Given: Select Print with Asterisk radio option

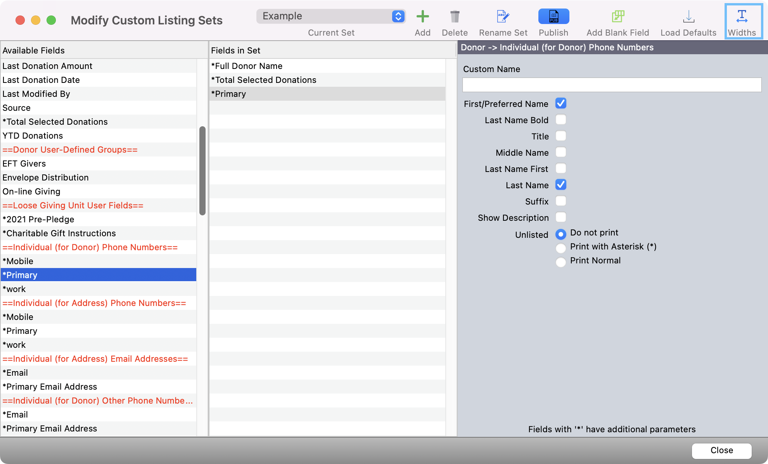Looking at the screenshot, I should click(x=560, y=248).
